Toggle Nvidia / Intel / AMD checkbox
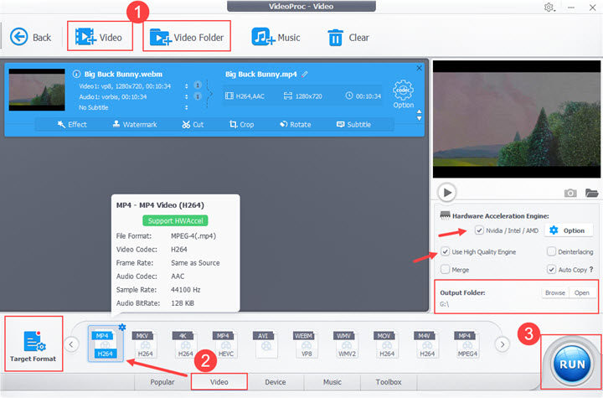This screenshot has height=398, width=603. click(479, 230)
